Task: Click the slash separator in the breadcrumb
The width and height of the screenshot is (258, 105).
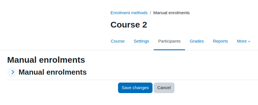Action: [x=151, y=13]
